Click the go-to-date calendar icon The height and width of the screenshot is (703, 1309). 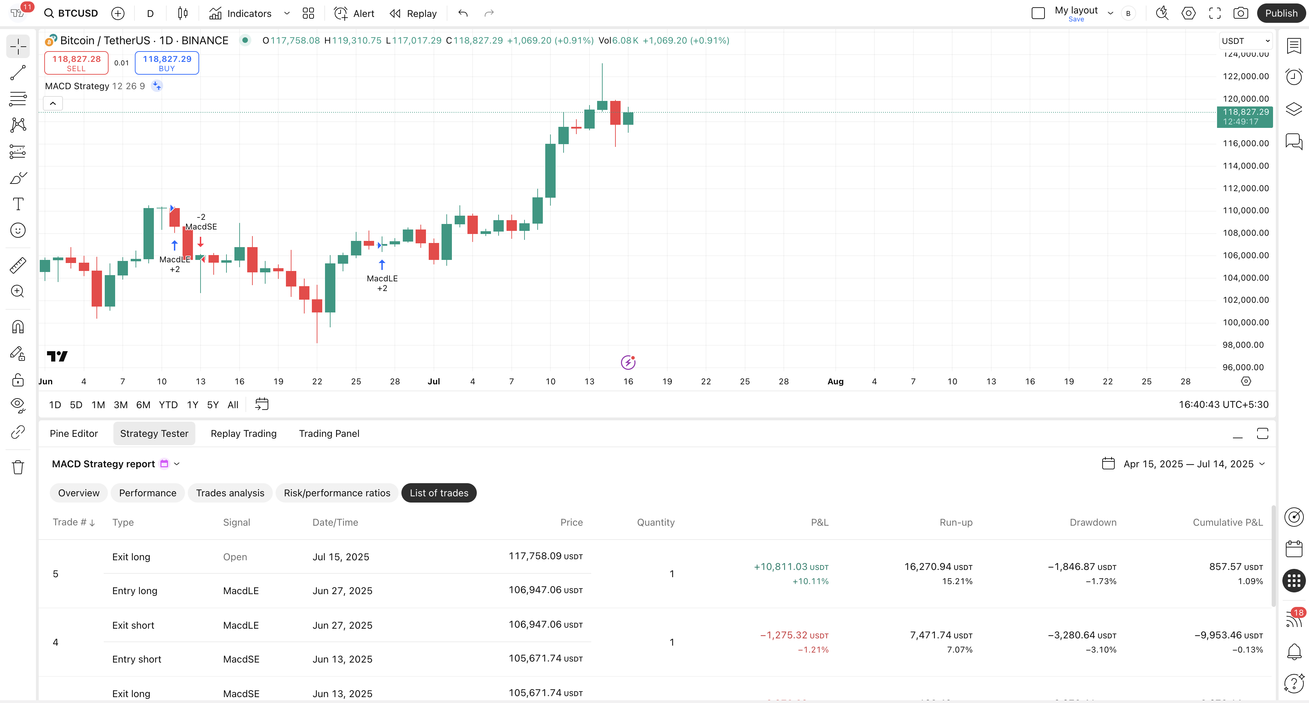[262, 404]
